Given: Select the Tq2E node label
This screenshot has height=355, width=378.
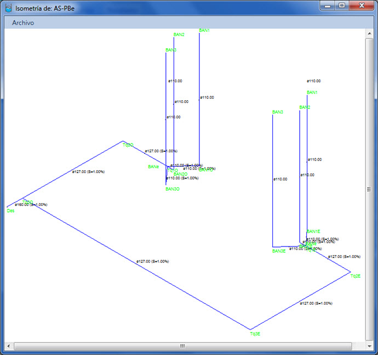Looking at the screenshot, I should pos(356,276).
